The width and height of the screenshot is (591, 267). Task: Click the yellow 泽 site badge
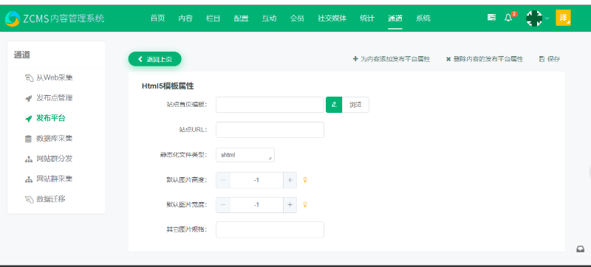pos(563,18)
